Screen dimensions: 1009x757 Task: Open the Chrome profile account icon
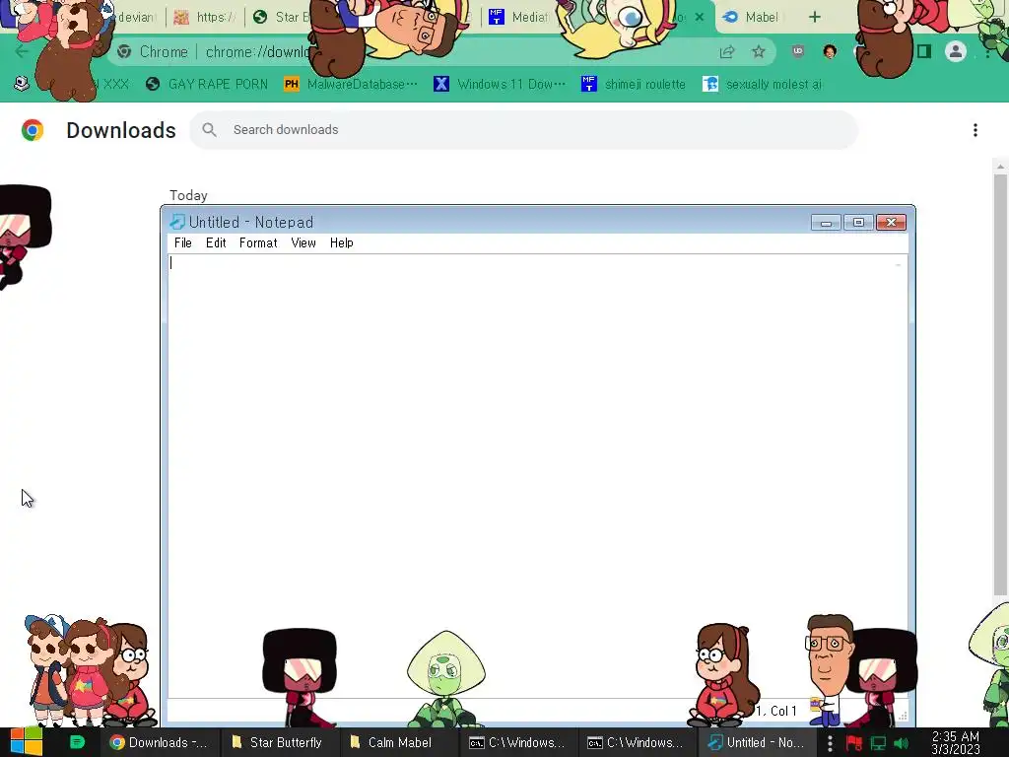coord(956,51)
